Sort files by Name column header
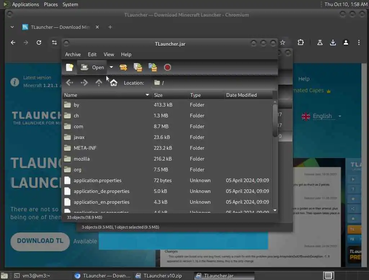The image size is (369, 280). [107, 95]
